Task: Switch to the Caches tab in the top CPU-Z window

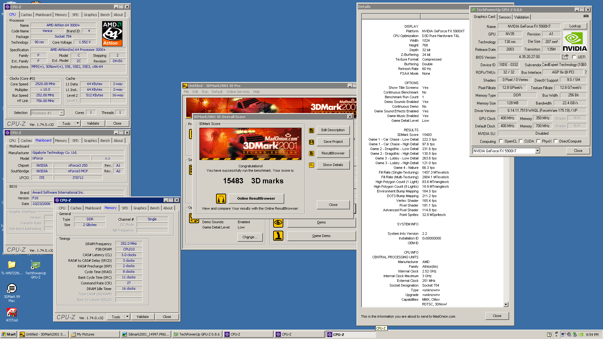Action: 26,15
